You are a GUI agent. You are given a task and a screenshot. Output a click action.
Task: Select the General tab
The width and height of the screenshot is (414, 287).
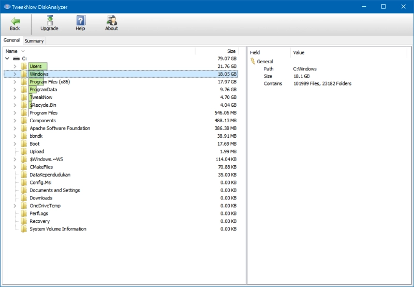tap(11, 40)
